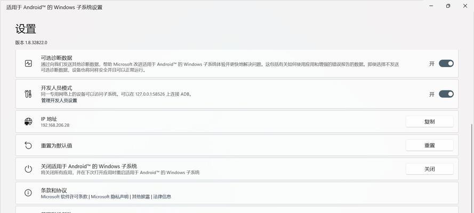Click the 开 label next to 开发人员模式 toggle
474x213 pixels.
(432, 94)
